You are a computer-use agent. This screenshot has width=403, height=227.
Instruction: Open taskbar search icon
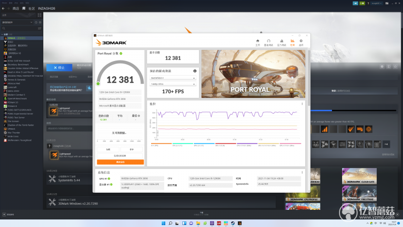(170, 223)
